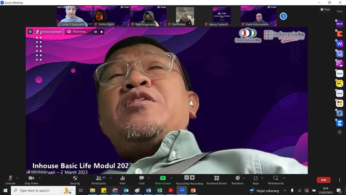Open the Kahoot! app in sidebar
The height and width of the screenshot is (195, 346).
point(340,24)
